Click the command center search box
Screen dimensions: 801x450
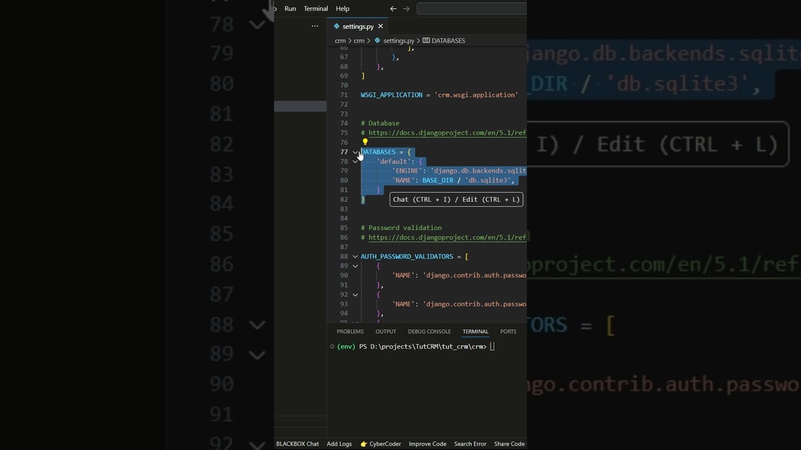[471, 9]
